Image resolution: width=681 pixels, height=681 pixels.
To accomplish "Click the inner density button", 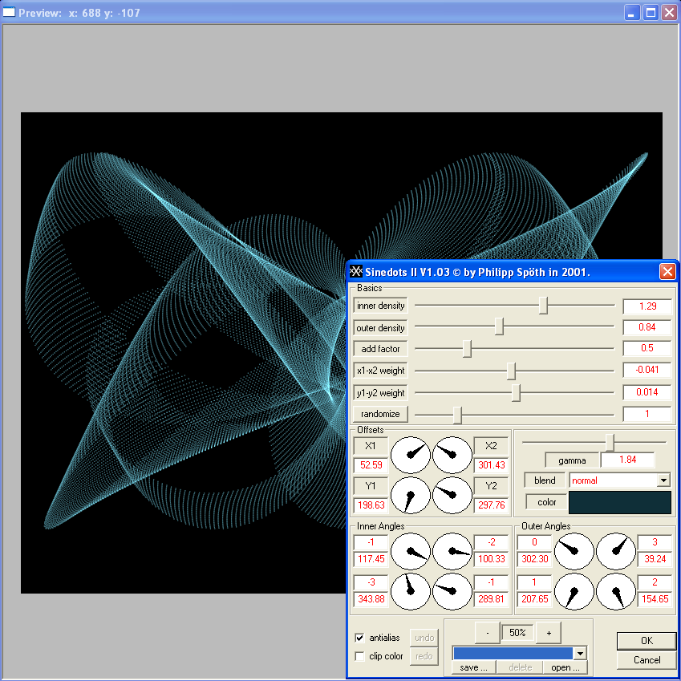I will tap(380, 306).
